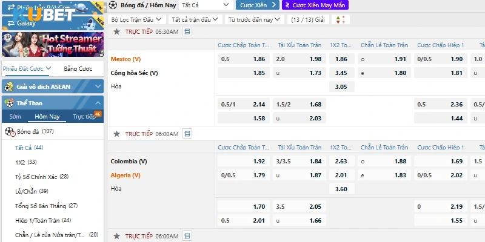
Task: Open the Tỷ Số Chính Xác (28) category
Action: 42,177
